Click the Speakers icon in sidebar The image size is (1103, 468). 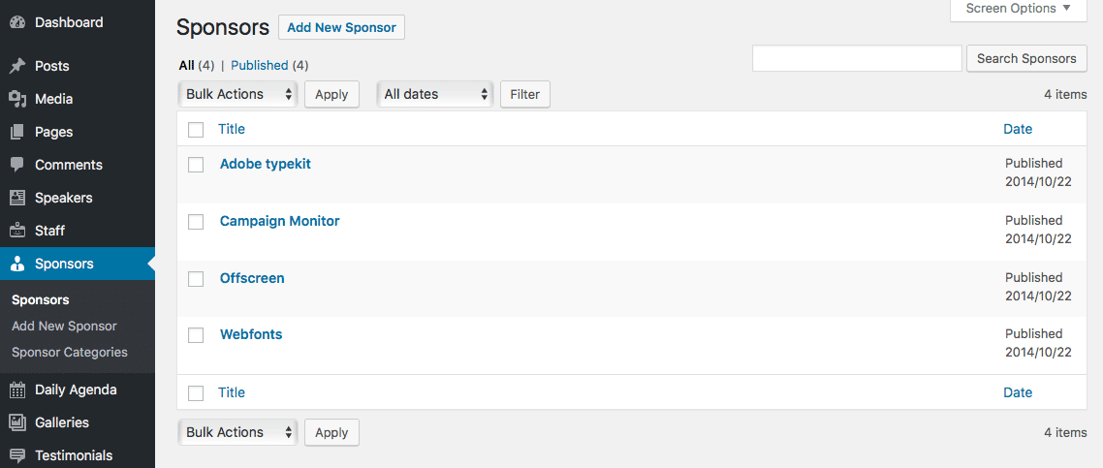(x=17, y=198)
